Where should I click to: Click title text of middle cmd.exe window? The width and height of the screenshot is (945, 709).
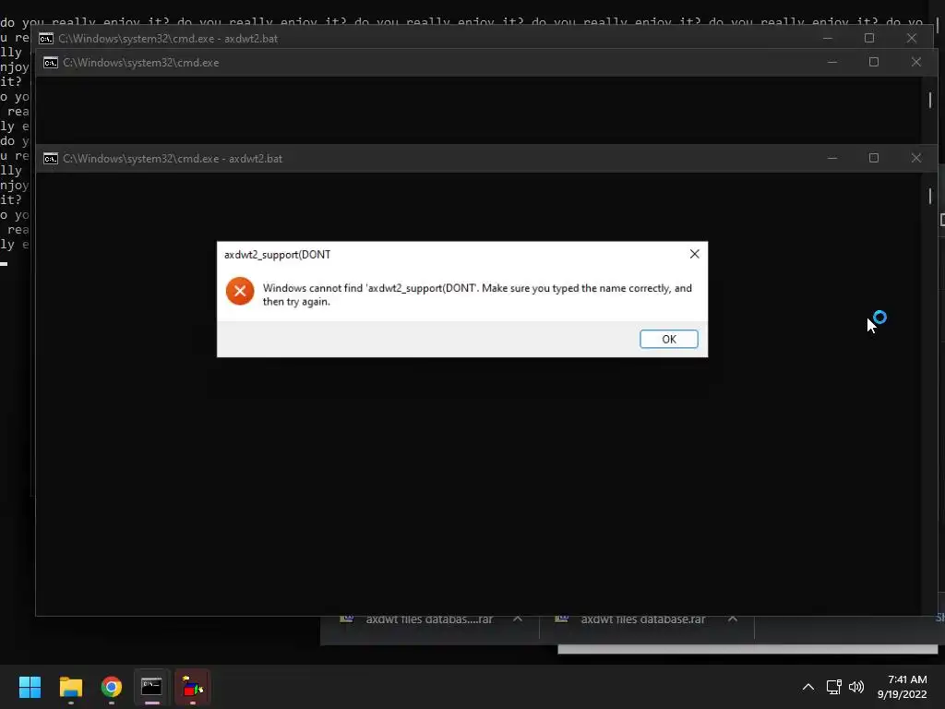point(141,63)
